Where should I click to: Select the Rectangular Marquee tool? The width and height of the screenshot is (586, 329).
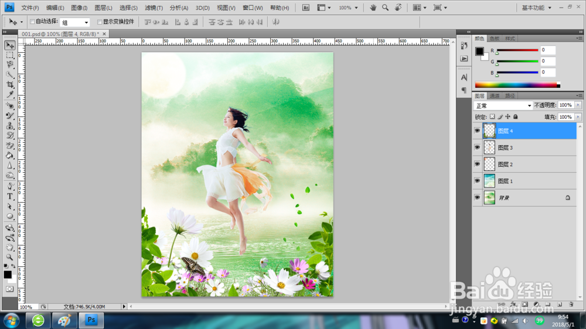click(x=10, y=55)
